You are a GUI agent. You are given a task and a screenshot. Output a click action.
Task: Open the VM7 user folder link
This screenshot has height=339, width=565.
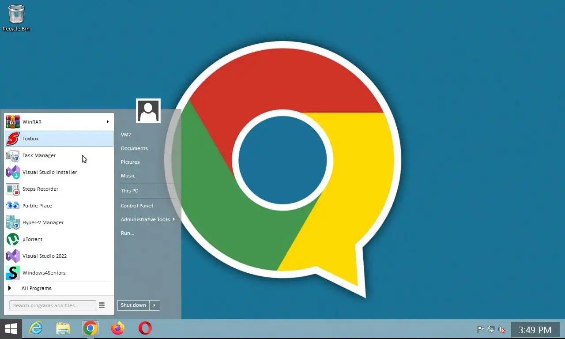point(126,135)
